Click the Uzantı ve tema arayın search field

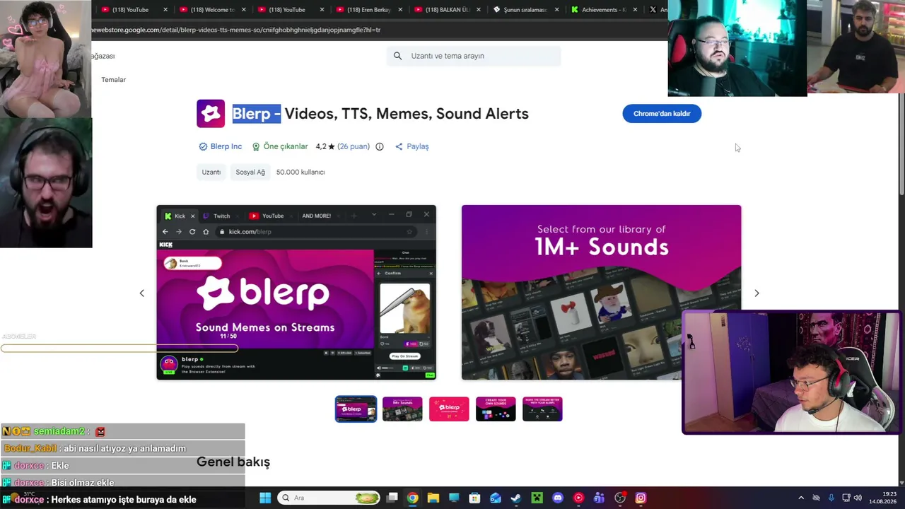(x=474, y=56)
